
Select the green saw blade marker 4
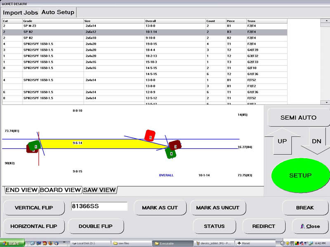(171, 154)
